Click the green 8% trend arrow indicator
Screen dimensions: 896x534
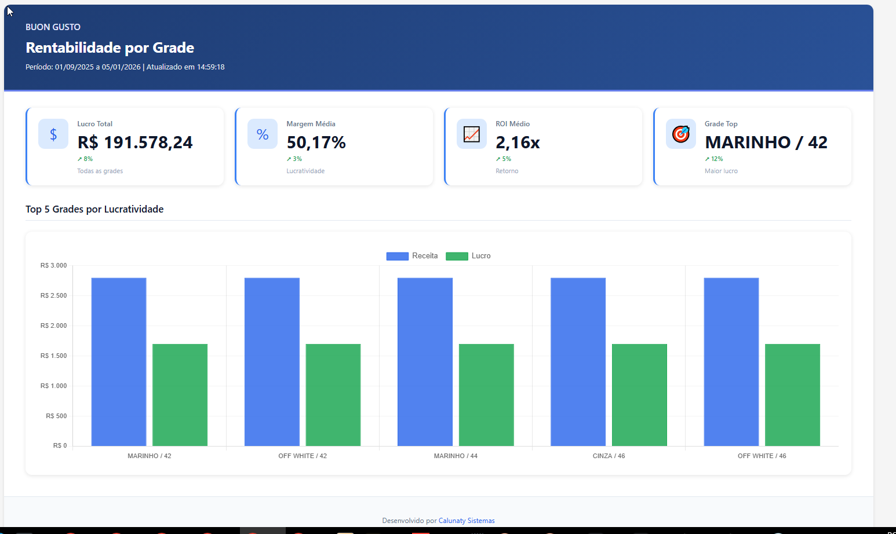(85, 159)
